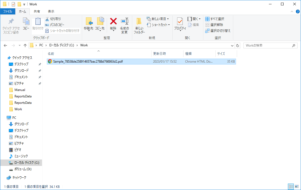The height and width of the screenshot is (190, 301).
Task: Click the file's 2023/01/17 15:52 date
Action: click(x=165, y=61)
